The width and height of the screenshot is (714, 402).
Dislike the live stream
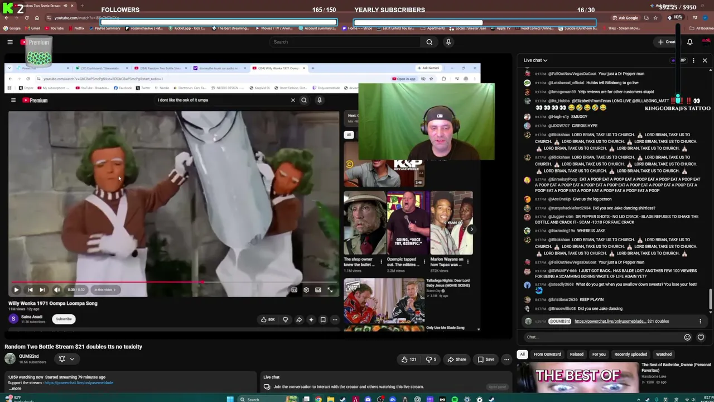coord(431,360)
